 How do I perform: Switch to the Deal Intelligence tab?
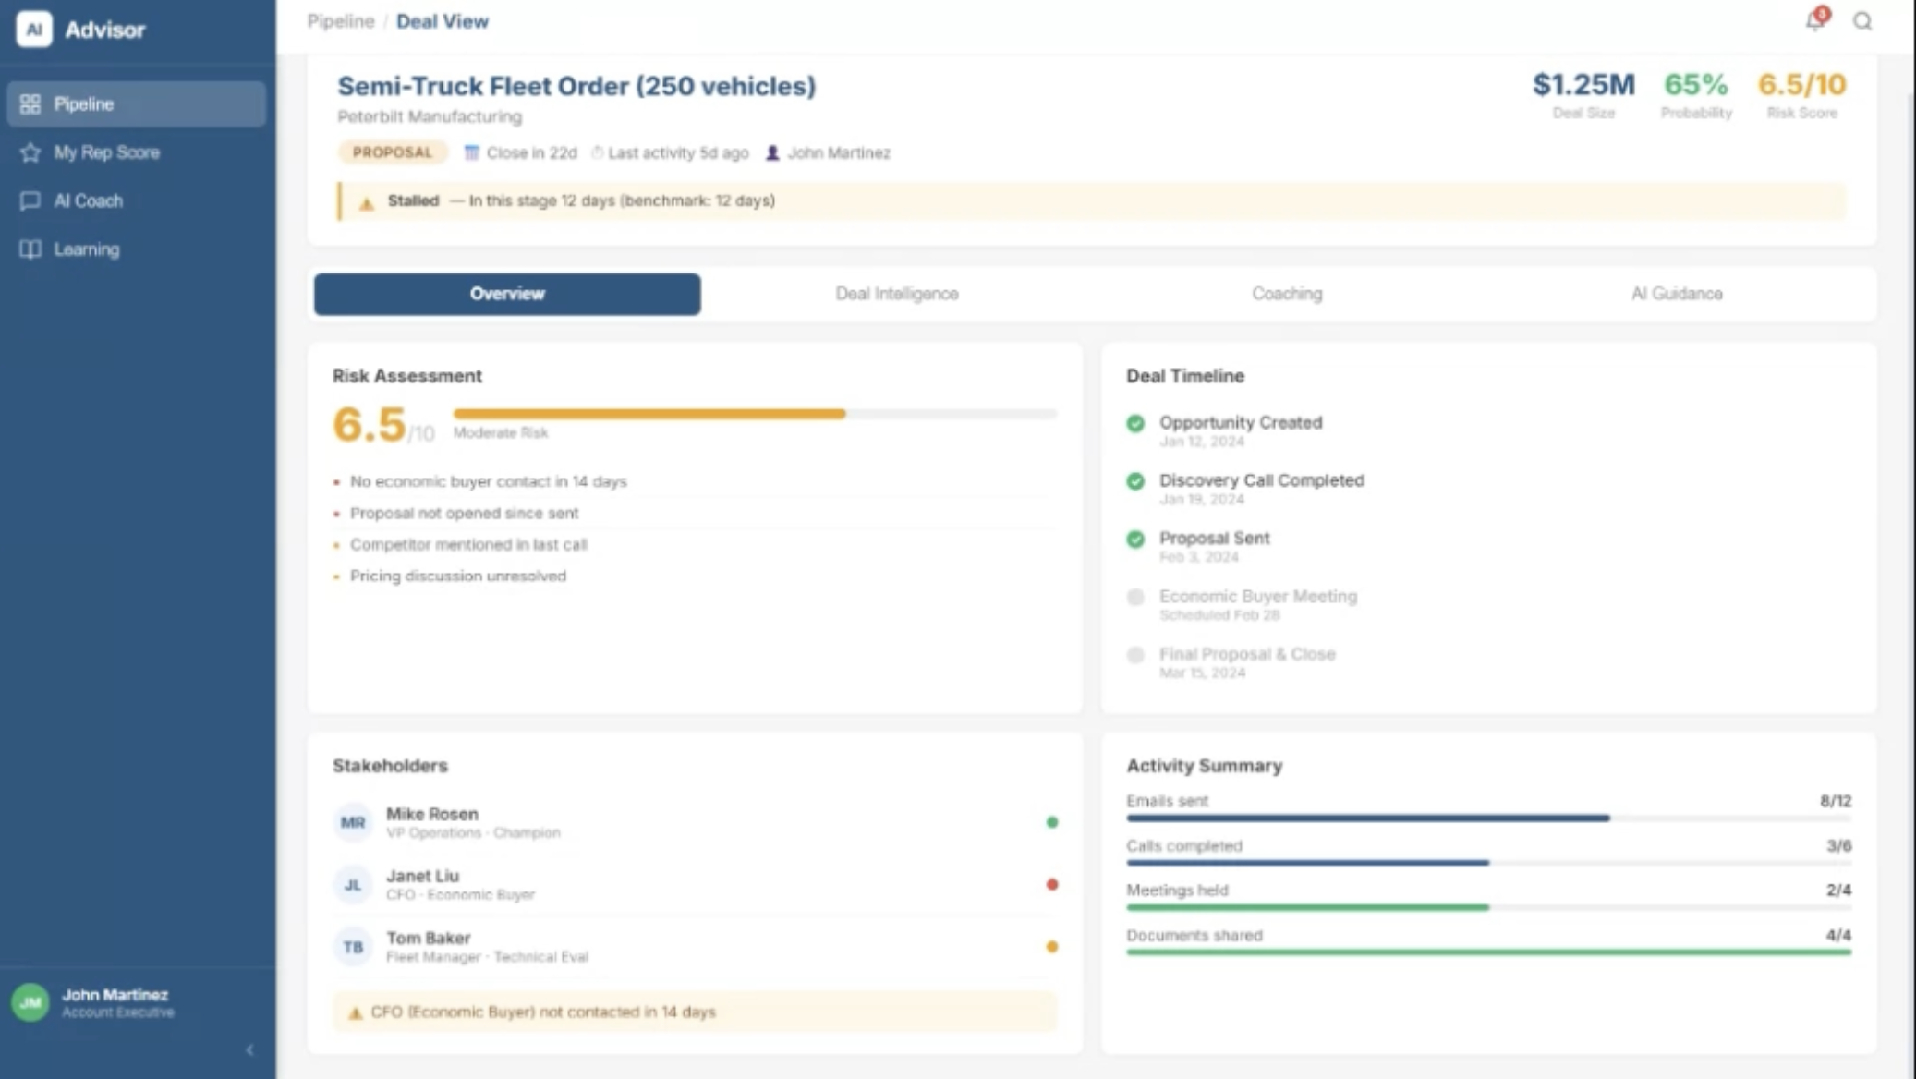coord(896,294)
